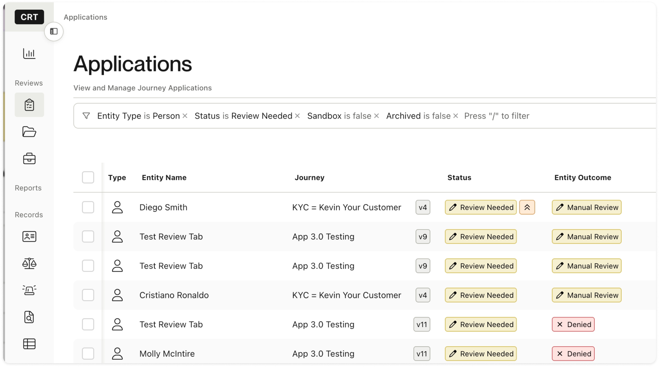
Task: Click the filter input field placeholder
Action: pyautogui.click(x=497, y=116)
